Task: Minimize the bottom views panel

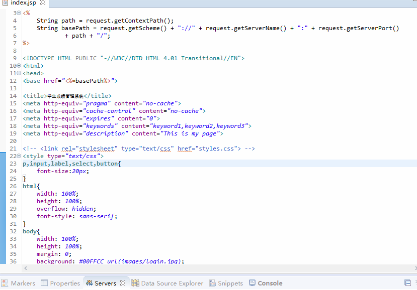Action: (x=407, y=283)
